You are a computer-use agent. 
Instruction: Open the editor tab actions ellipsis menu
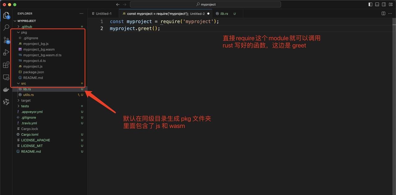pyautogui.click(x=390, y=14)
